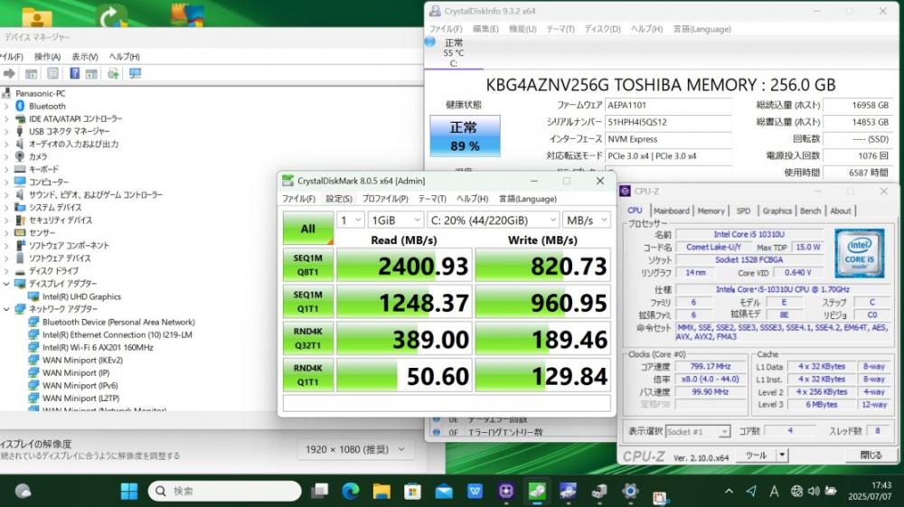This screenshot has width=904, height=507.
Task: Open the Windows Start menu
Action: click(x=129, y=491)
